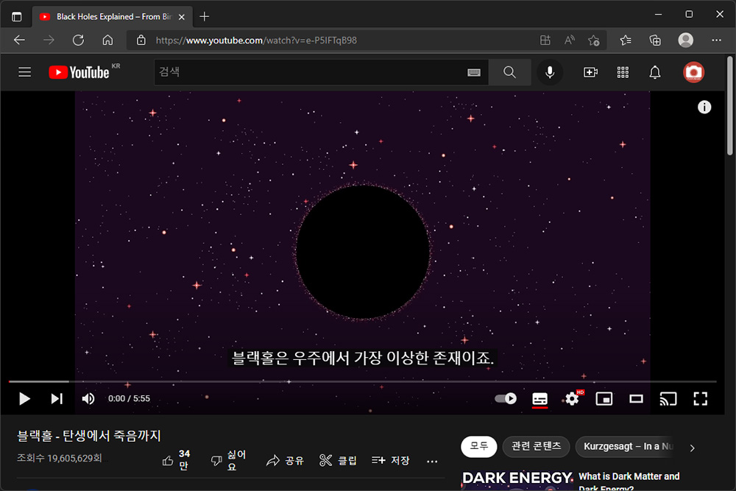Open more actions ellipsis under video
The image size is (736, 491).
(x=432, y=462)
